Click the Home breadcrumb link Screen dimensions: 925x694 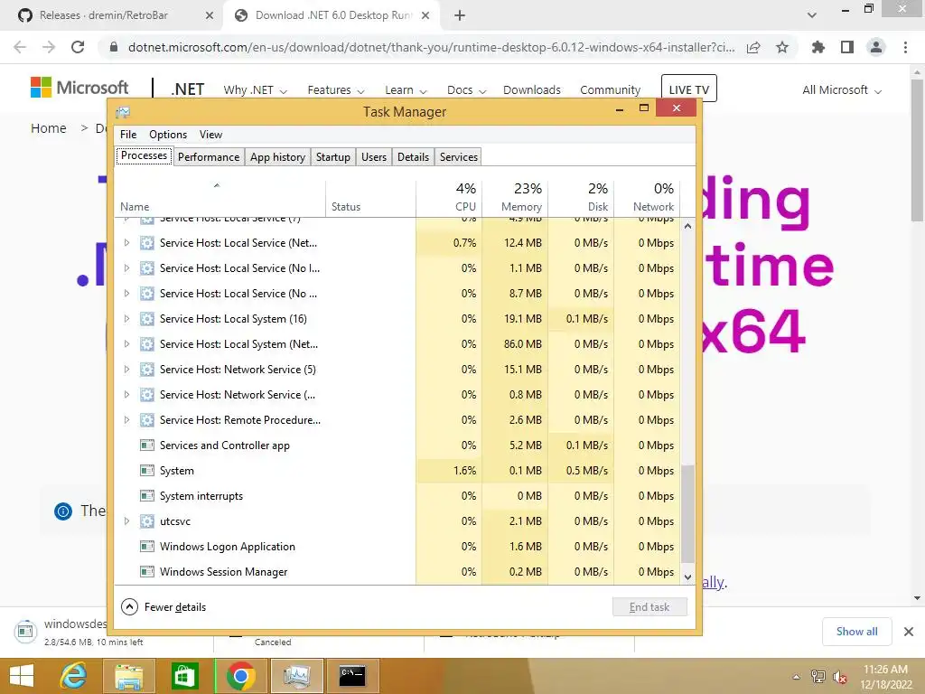49,128
